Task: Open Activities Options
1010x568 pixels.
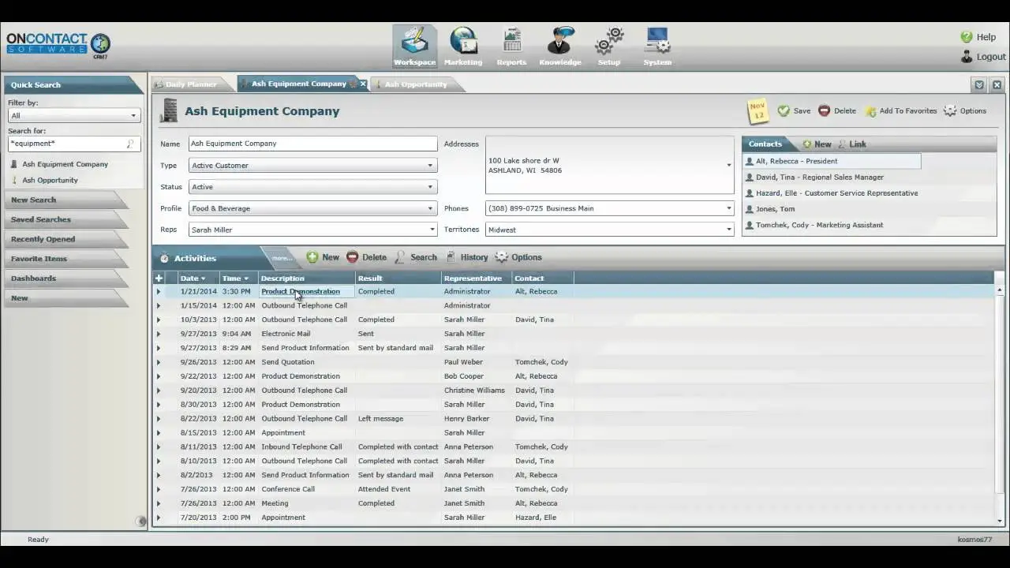Action: point(518,257)
